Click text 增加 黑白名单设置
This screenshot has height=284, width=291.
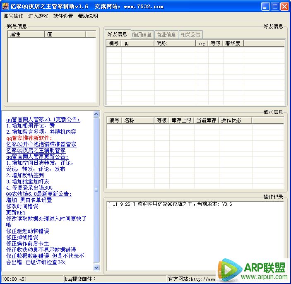(29, 200)
